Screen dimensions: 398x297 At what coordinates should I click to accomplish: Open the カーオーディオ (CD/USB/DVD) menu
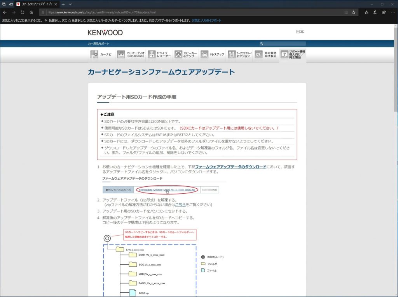click(x=131, y=54)
